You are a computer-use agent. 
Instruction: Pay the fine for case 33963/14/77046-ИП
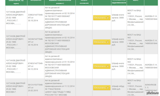(102, 18)
